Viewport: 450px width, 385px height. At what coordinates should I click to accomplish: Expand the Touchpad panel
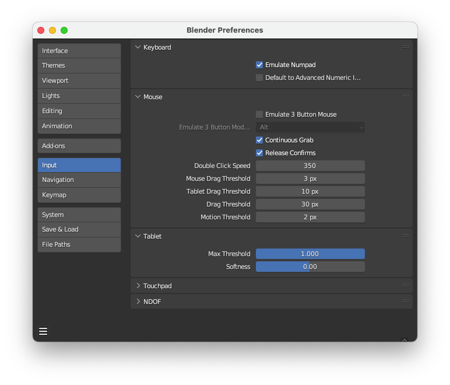click(x=138, y=286)
